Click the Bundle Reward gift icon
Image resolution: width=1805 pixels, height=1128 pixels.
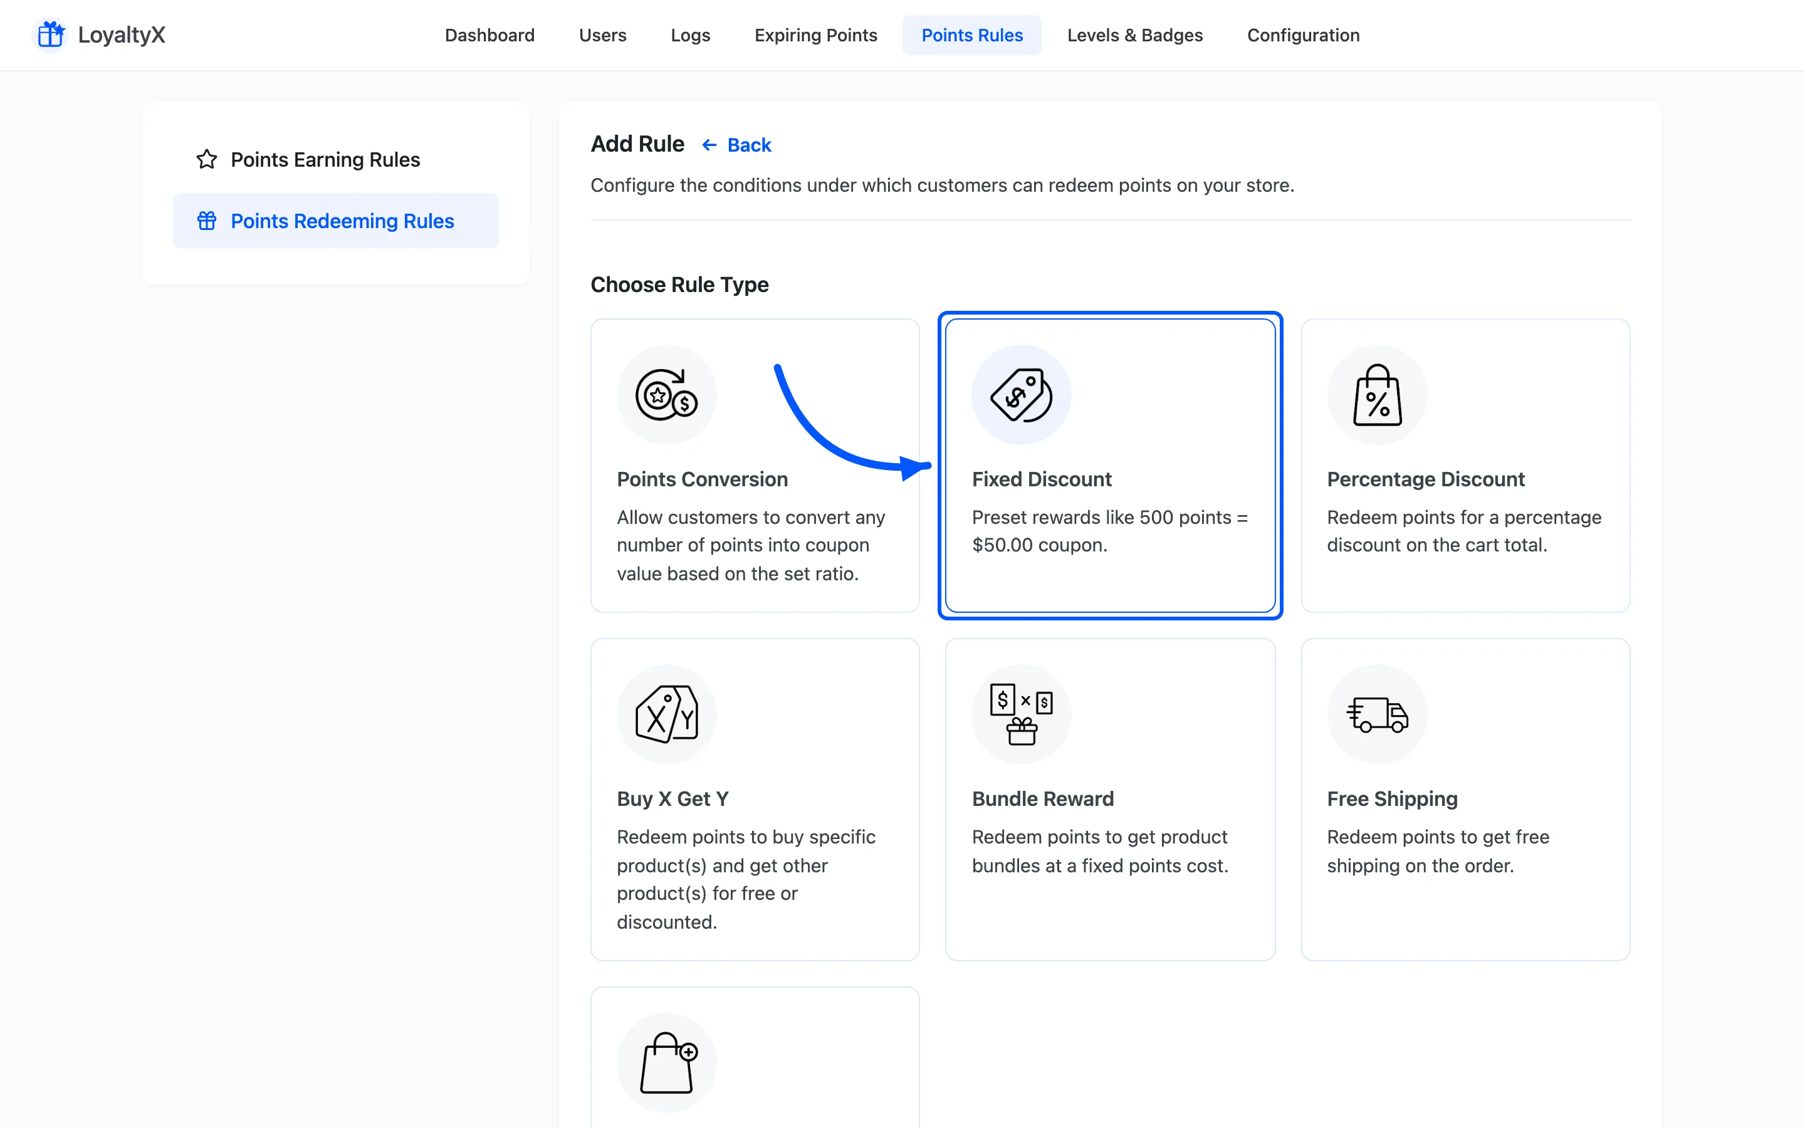[1021, 714]
